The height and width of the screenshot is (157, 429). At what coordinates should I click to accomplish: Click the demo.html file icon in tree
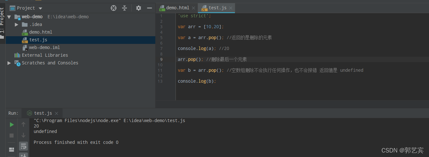click(x=25, y=32)
